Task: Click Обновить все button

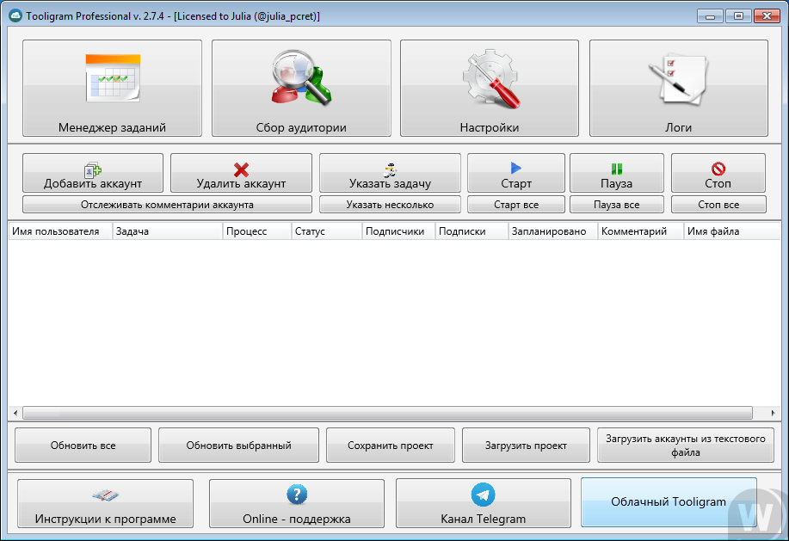Action: pyautogui.click(x=83, y=445)
